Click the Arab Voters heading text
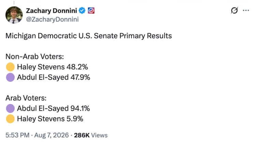This screenshot has height=144, width=256. tap(26, 98)
